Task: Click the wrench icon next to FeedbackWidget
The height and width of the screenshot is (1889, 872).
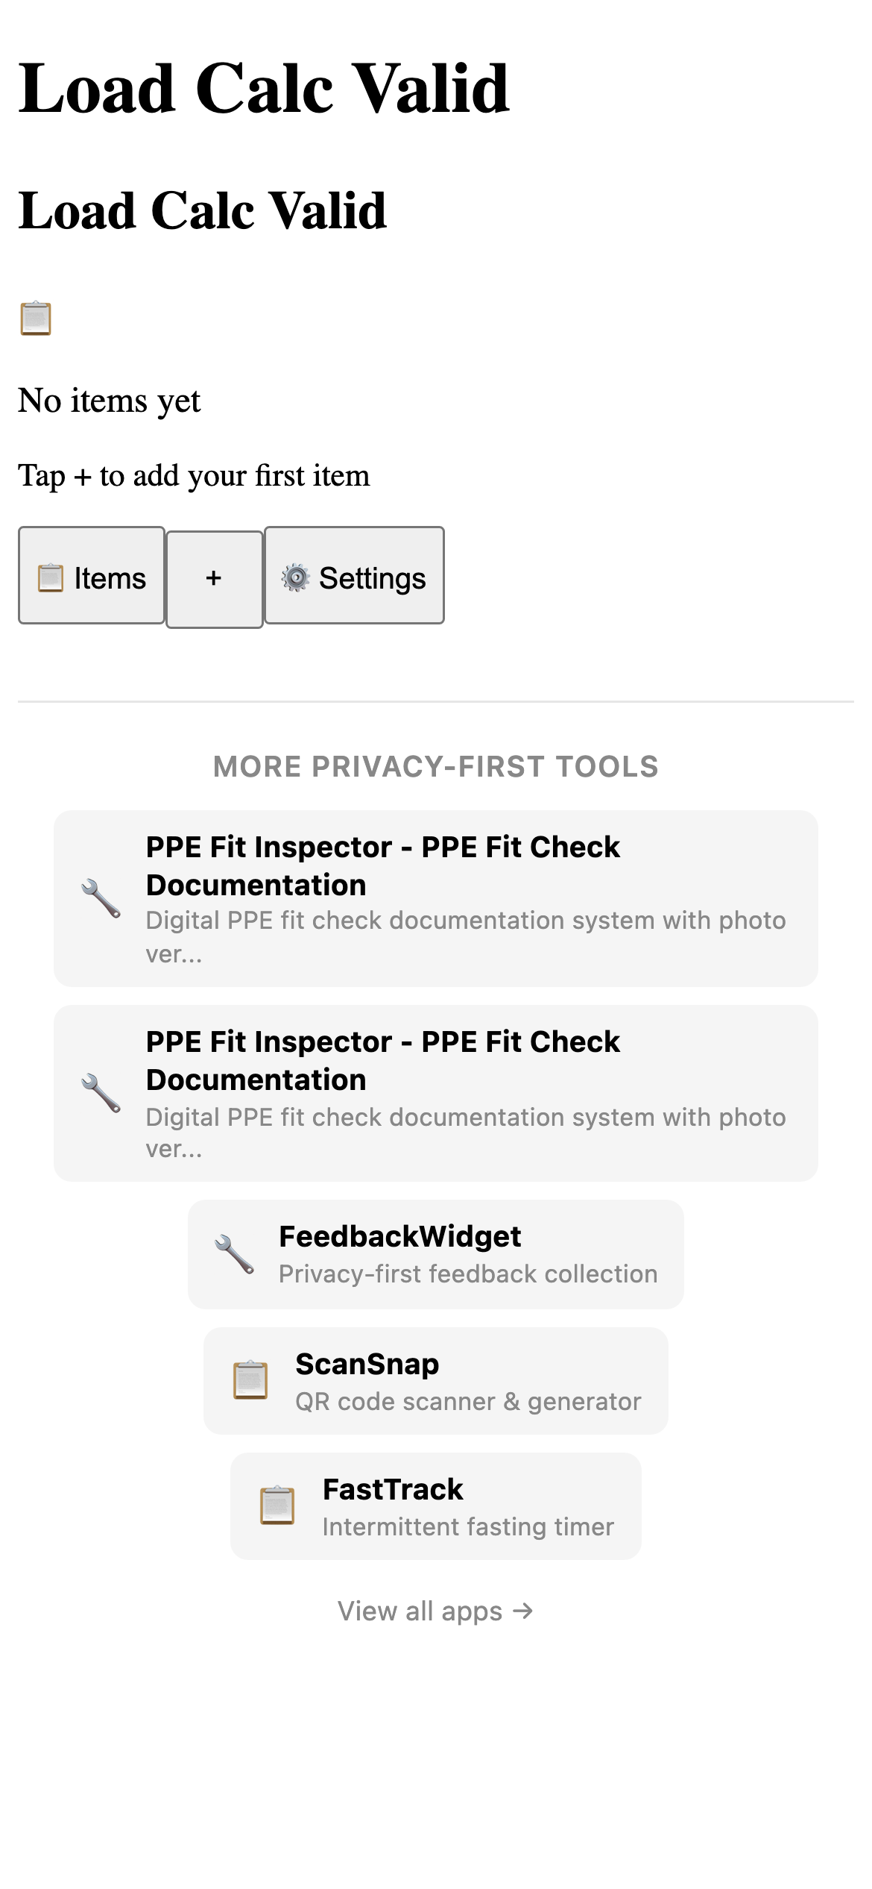Action: (x=232, y=1254)
